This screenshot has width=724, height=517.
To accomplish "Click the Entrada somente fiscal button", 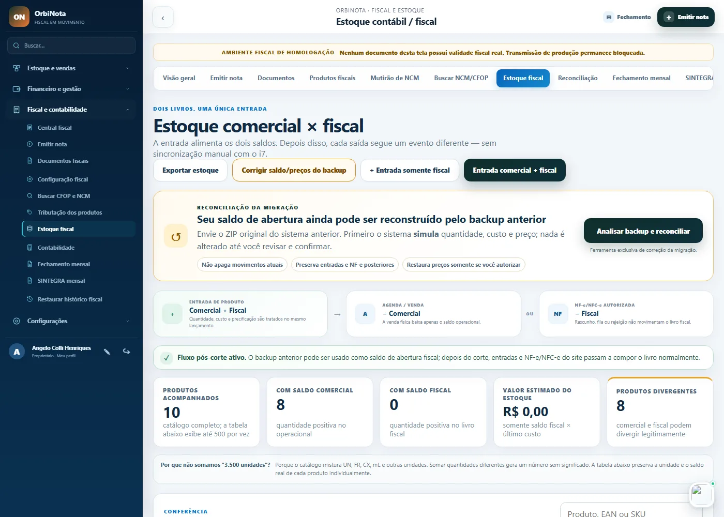I will pyautogui.click(x=410, y=170).
